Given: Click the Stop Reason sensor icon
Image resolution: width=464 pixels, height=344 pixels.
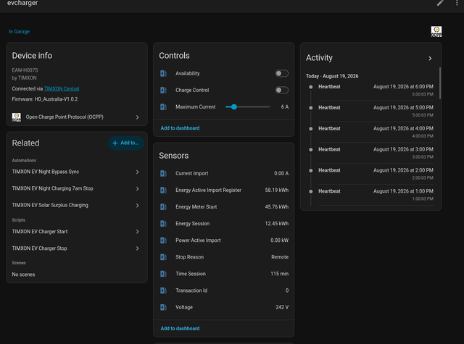Looking at the screenshot, I should (163, 257).
